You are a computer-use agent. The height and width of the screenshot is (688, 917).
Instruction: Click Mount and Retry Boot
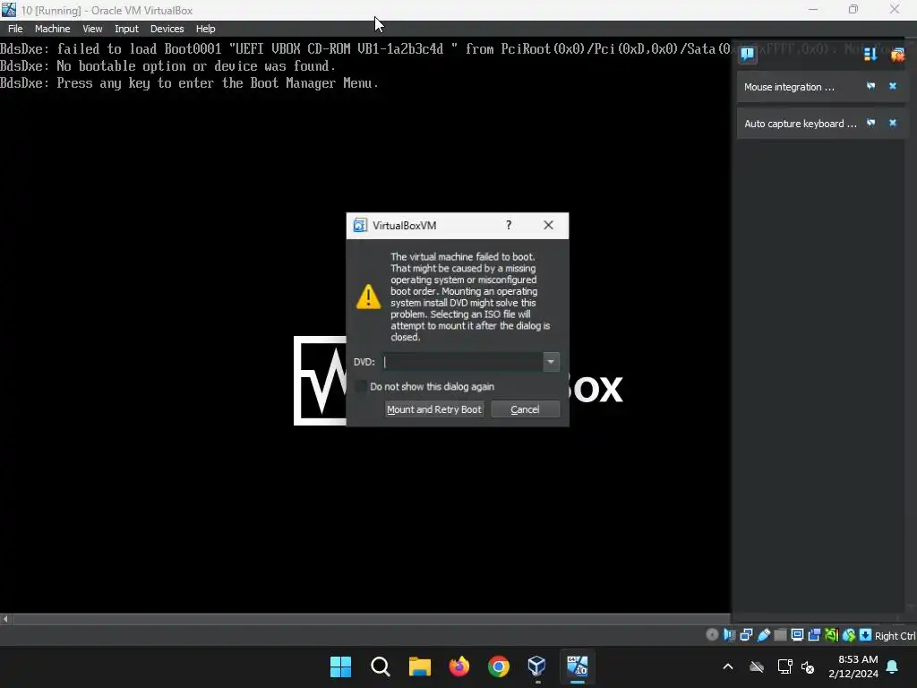pyautogui.click(x=434, y=409)
